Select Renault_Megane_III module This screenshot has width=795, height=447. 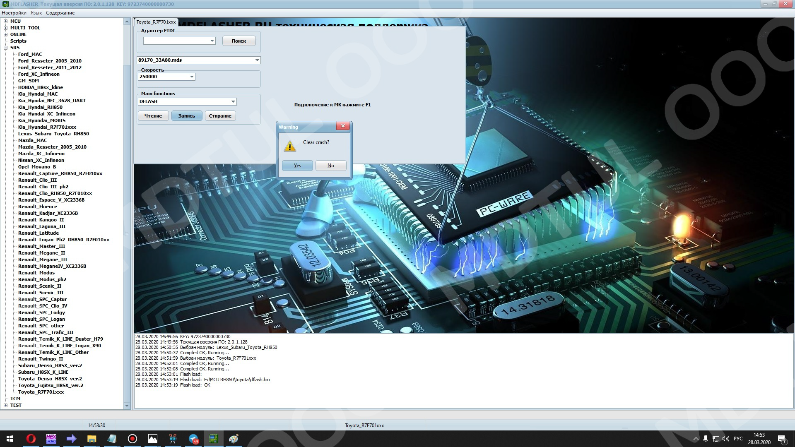coord(43,260)
